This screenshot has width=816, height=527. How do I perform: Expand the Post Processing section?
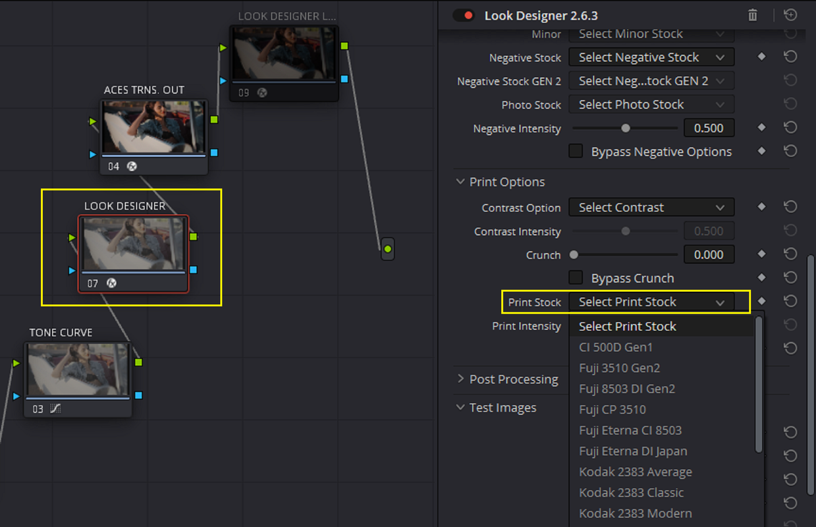tap(461, 379)
